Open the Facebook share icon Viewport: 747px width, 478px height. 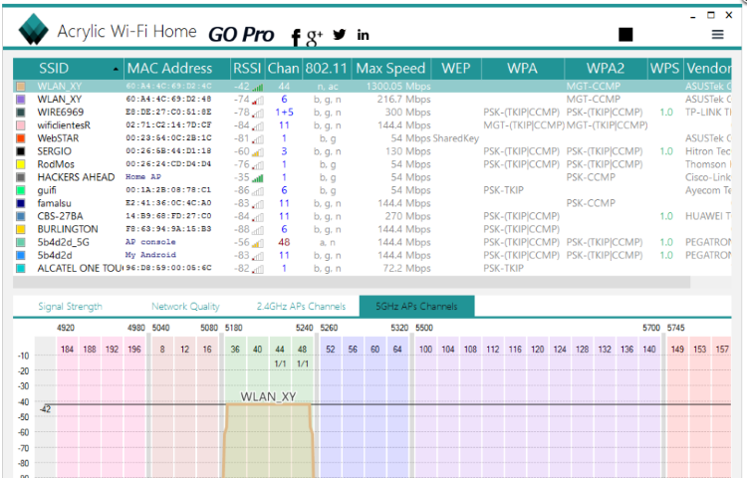pyautogui.click(x=296, y=37)
